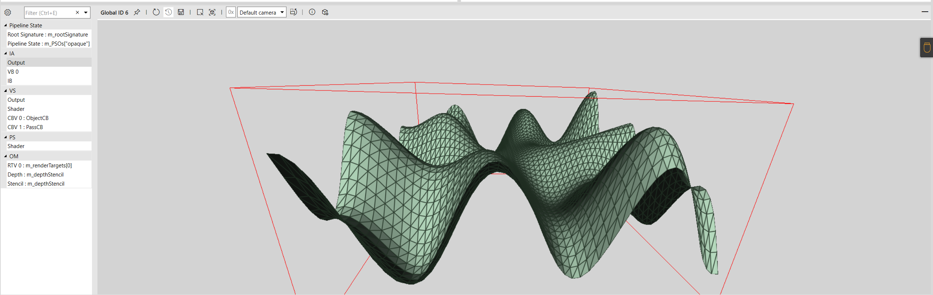This screenshot has height=295, width=933.
Task: Select RTV 0 : m_renderTargets[0] row
Action: (49, 166)
